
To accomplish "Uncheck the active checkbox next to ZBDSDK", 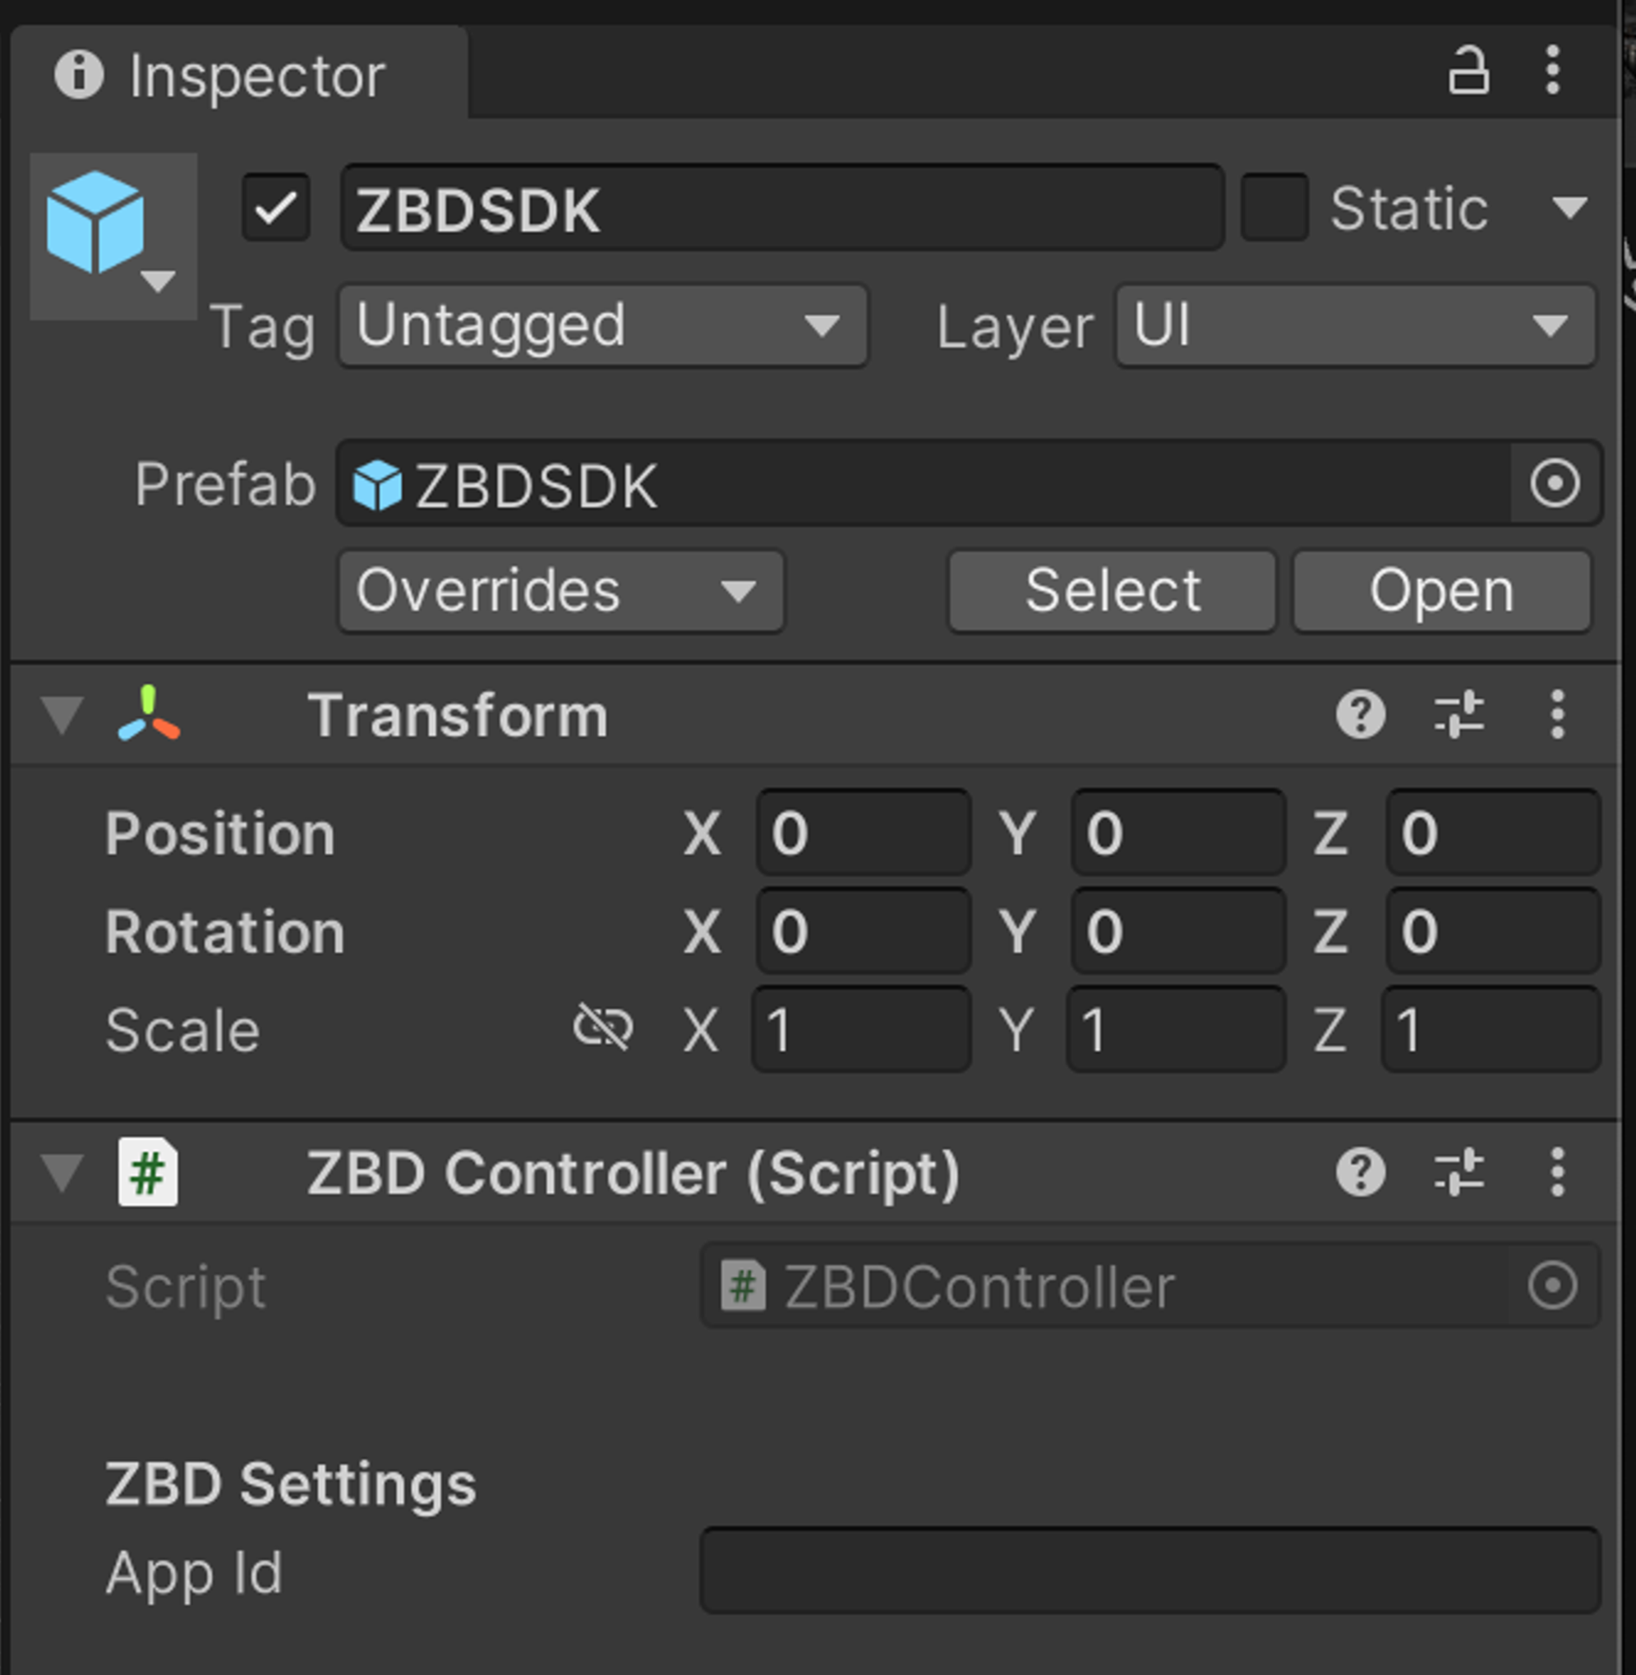I will [x=276, y=206].
